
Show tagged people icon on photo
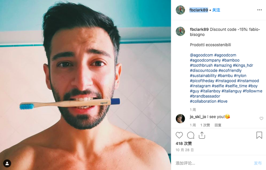click(x=7, y=163)
